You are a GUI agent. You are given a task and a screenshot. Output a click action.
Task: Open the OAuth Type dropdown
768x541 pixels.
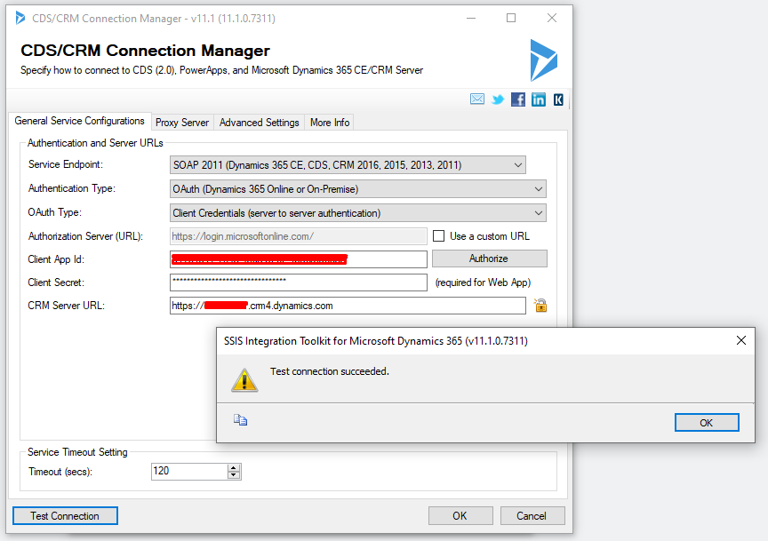pos(358,213)
